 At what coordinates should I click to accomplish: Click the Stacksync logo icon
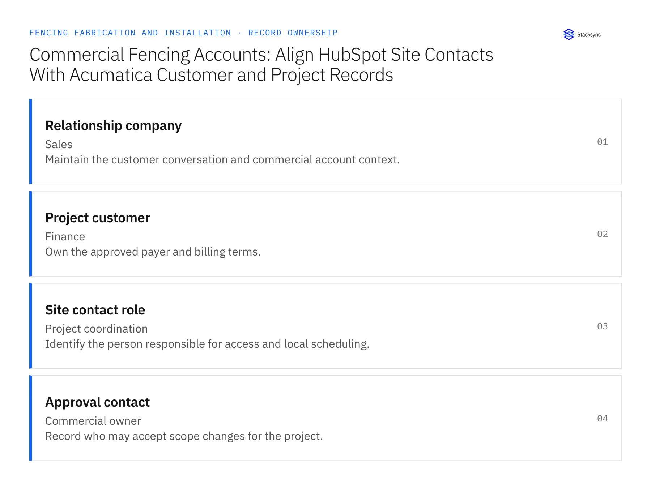coord(569,34)
